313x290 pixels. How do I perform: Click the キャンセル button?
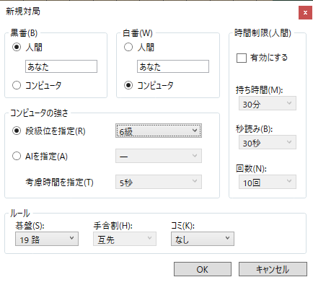[273, 269]
